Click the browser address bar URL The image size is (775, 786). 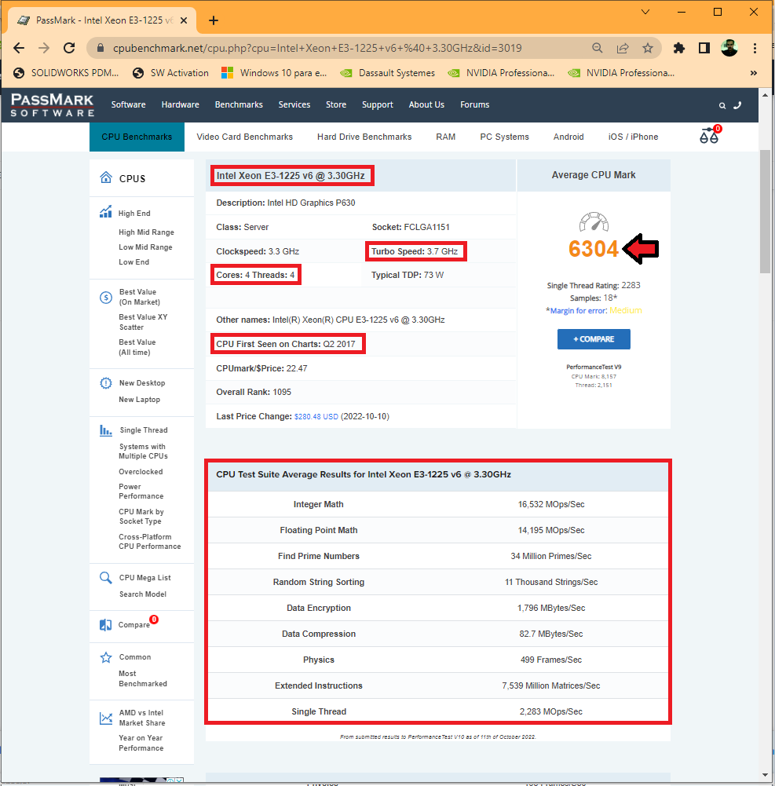[x=317, y=48]
